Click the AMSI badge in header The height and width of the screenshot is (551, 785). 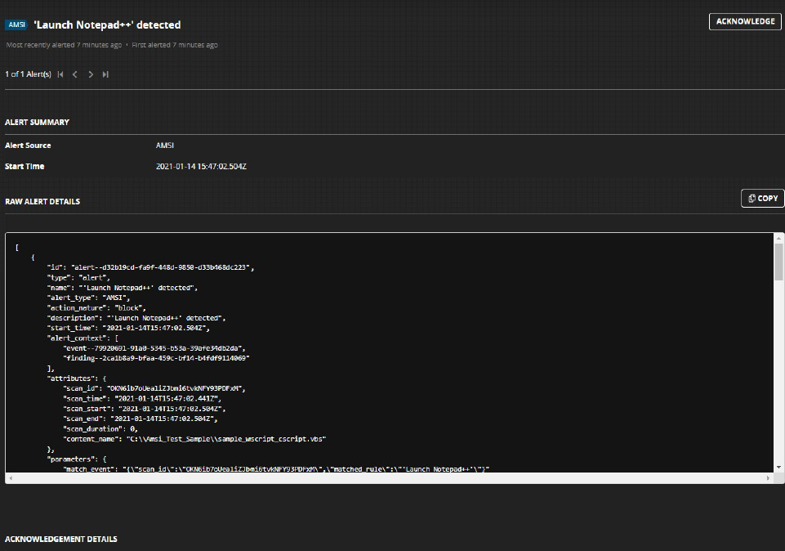point(16,25)
